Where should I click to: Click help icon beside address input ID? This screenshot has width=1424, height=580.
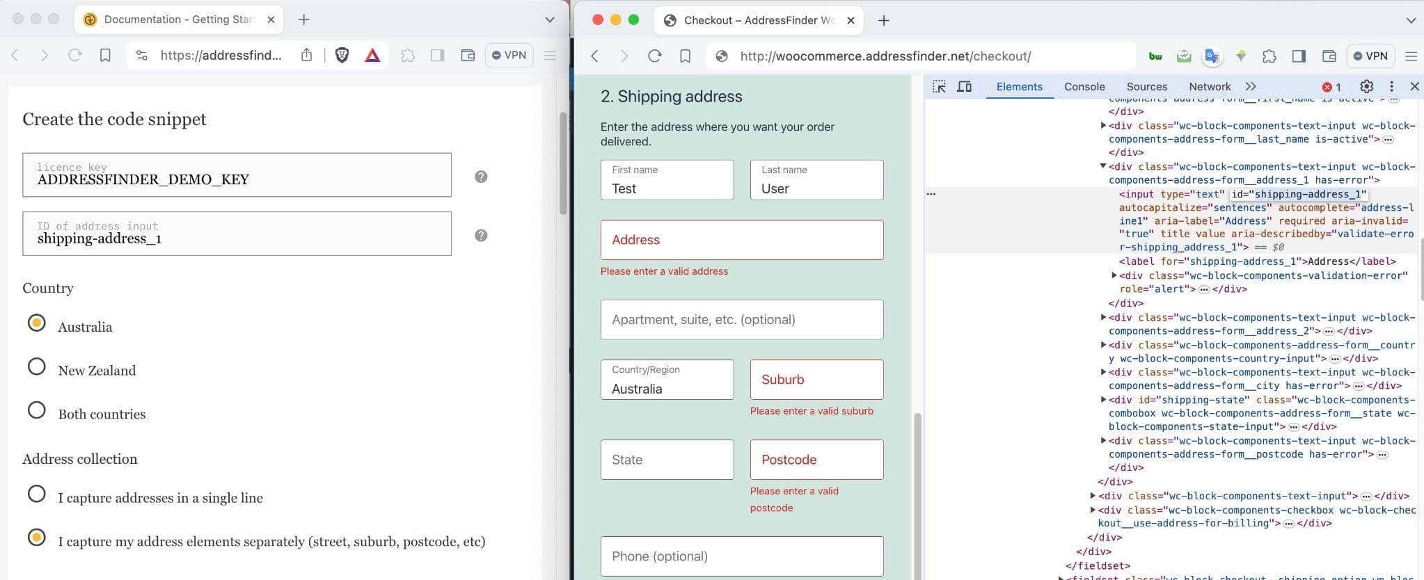(x=481, y=235)
